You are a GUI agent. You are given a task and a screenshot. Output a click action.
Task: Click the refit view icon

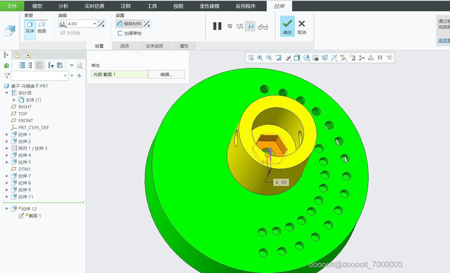click(251, 58)
